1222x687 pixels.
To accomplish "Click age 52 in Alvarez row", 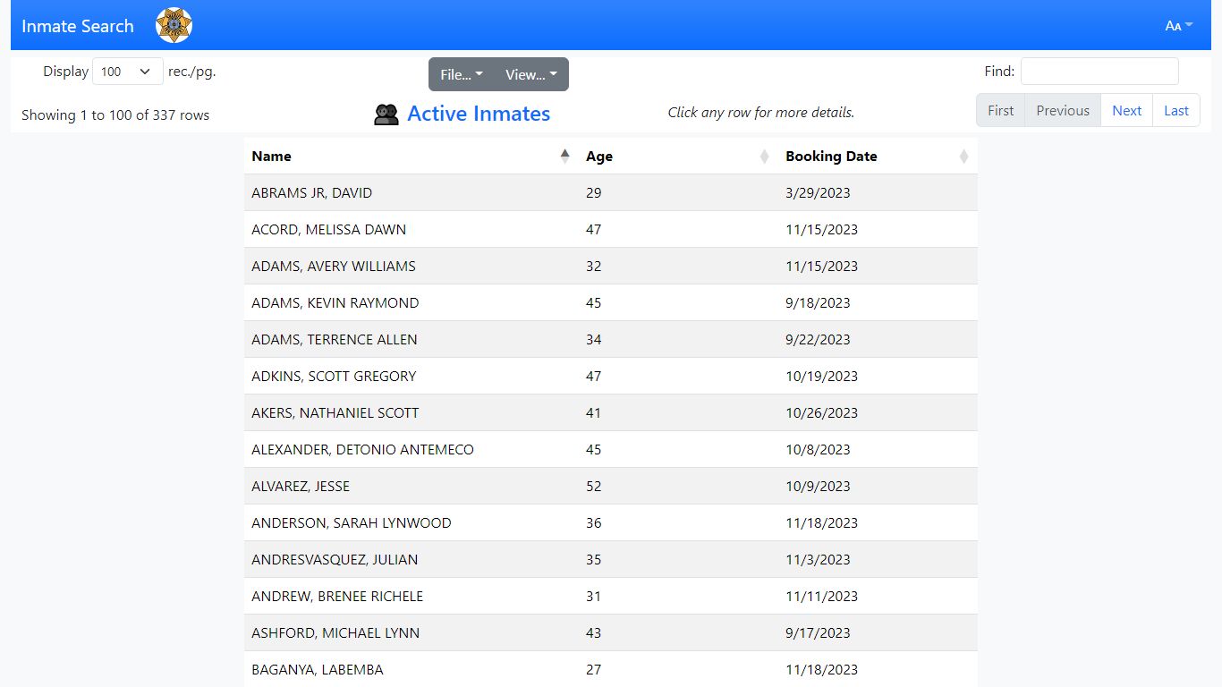I will click(594, 486).
